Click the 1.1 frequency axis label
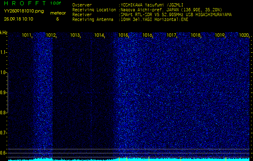 pos(3,52)
